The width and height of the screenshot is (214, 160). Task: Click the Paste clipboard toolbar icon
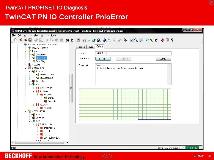[57, 40]
